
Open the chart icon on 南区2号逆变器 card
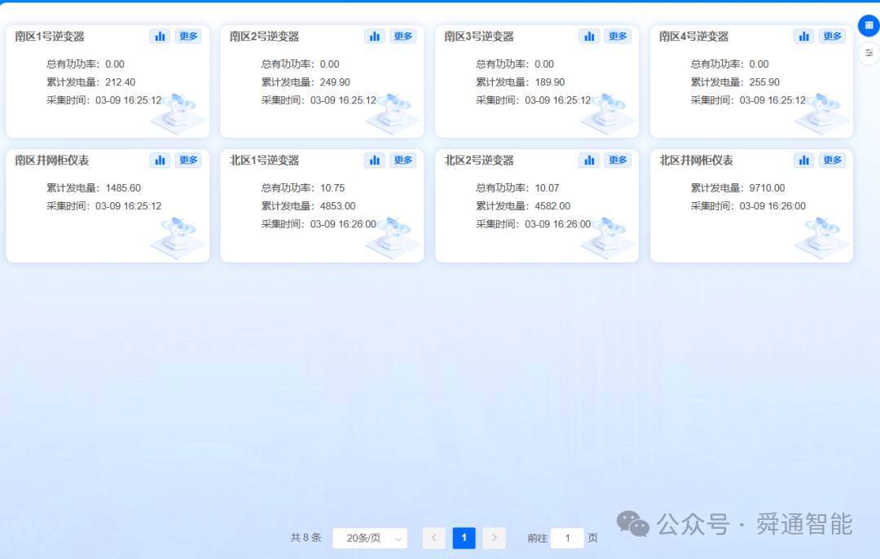[374, 36]
